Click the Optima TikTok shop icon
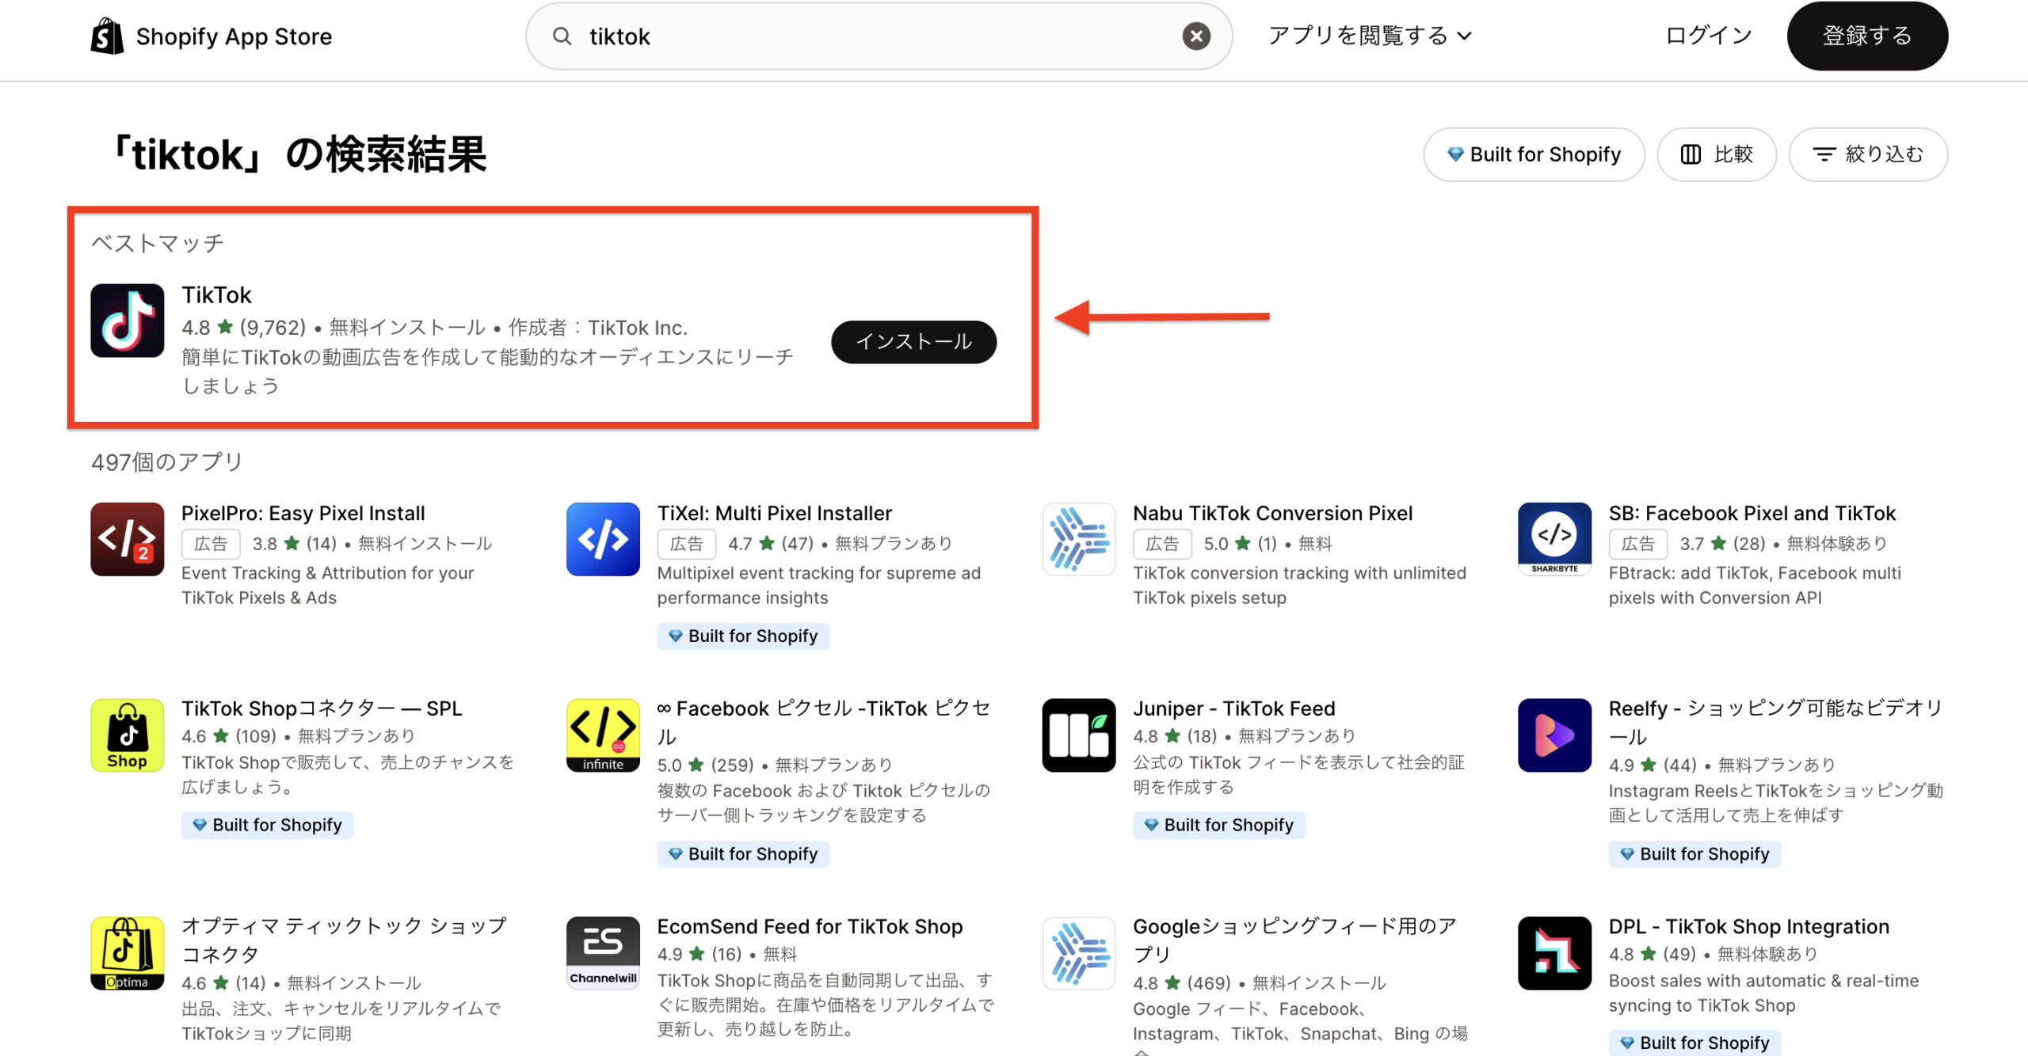Viewport: 2028px width, 1056px height. [128, 954]
